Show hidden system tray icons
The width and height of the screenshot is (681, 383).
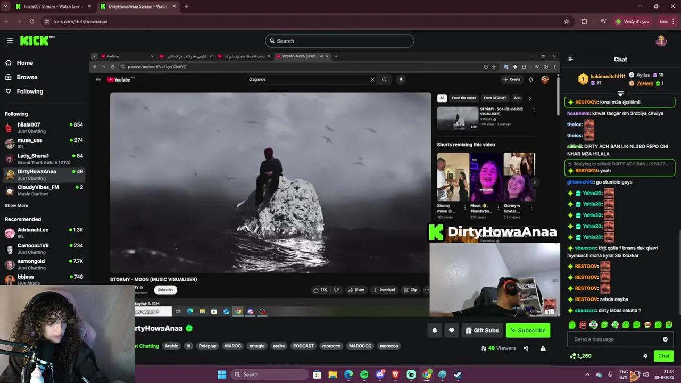[586, 374]
